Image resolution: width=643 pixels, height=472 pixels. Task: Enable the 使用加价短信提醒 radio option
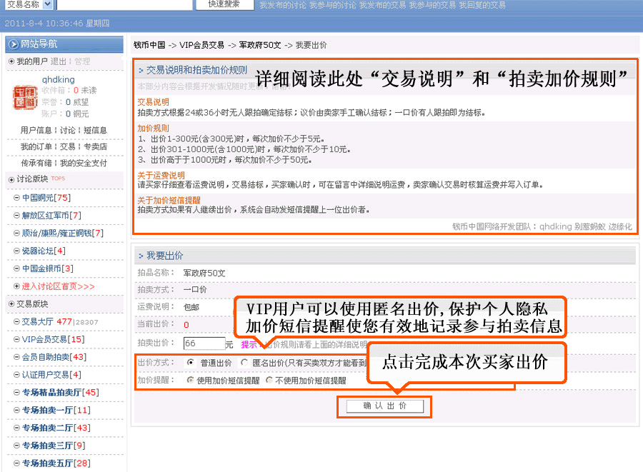tap(191, 381)
